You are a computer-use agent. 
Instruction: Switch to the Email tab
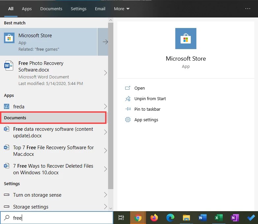click(100, 9)
